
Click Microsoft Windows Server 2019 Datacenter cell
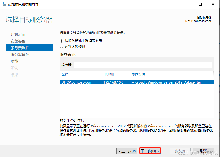166,82
